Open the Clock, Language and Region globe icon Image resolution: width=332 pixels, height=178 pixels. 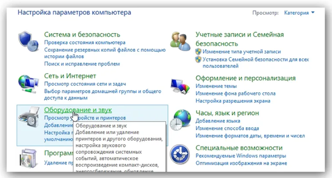(180, 120)
